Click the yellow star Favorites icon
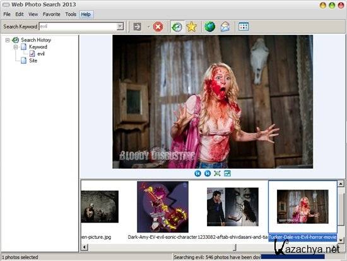 191,27
